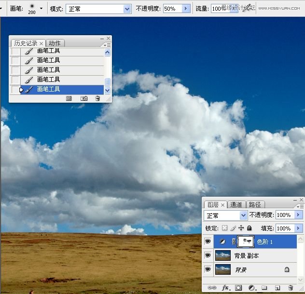Add a layer mask with mask icon
This screenshot has width=305, height=294.
pyautogui.click(x=238, y=288)
